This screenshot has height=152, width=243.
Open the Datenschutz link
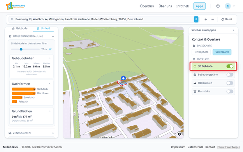(195, 147)
